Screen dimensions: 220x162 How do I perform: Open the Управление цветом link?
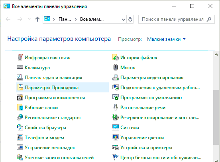pyautogui.click(x=142, y=138)
